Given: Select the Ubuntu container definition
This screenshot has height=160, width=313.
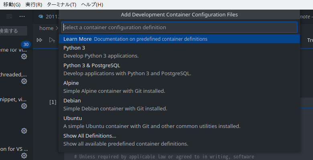Looking at the screenshot, I should [x=179, y=122].
